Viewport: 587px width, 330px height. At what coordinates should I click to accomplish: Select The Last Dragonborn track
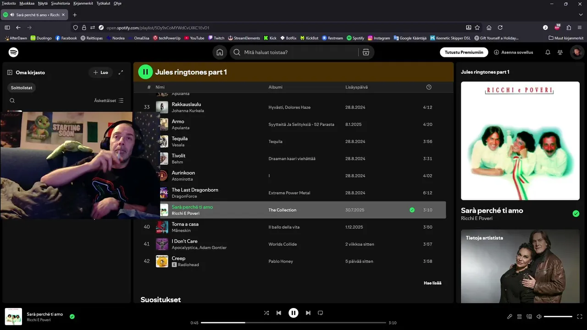pos(293,193)
